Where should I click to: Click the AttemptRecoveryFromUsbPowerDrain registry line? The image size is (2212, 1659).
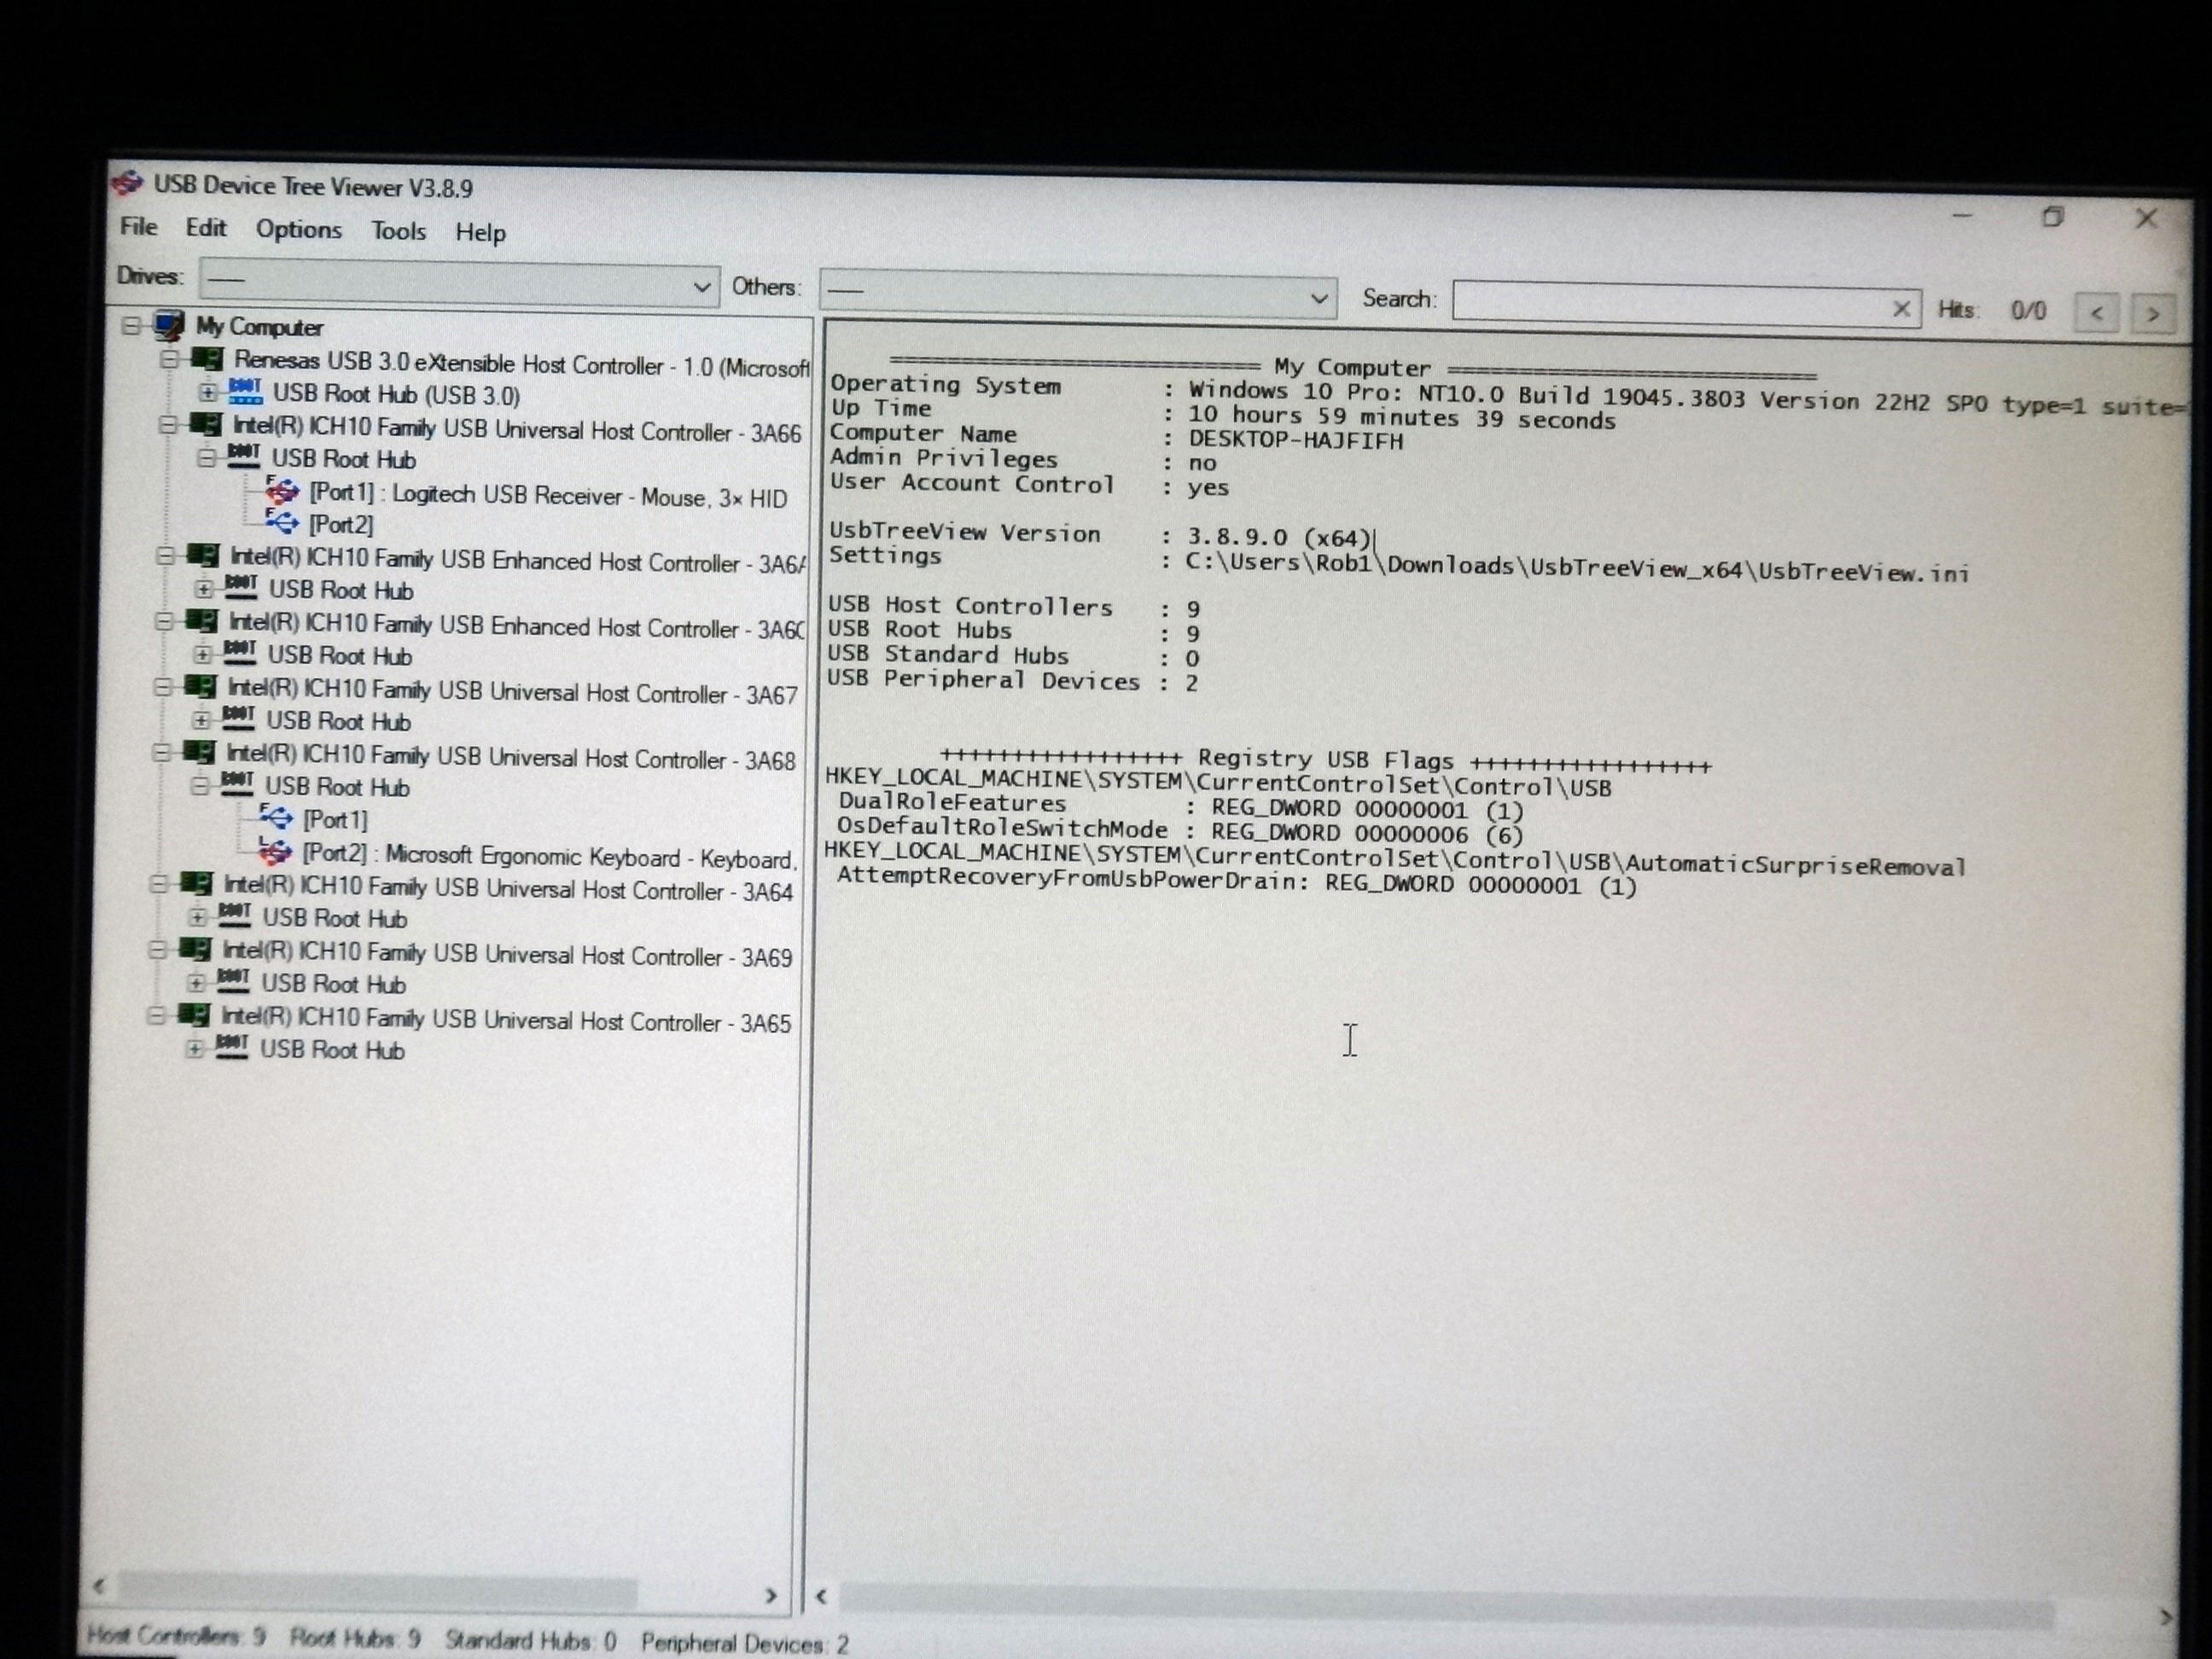pos(1237,882)
